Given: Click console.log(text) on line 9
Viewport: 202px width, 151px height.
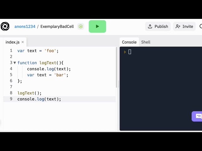Looking at the screenshot, I should tap(39, 99).
